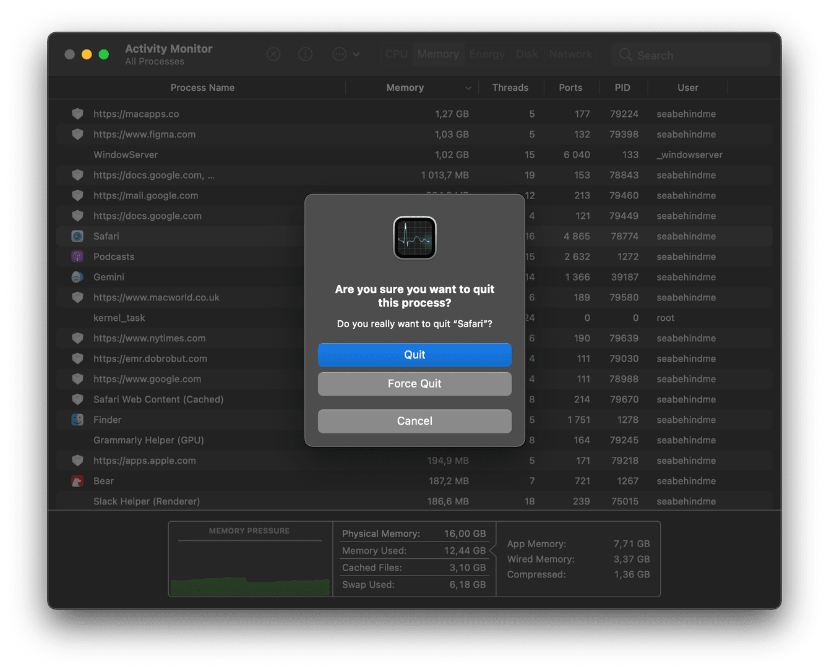Confirm with the blue Quit button
This screenshot has width=829, height=672.
414,355
